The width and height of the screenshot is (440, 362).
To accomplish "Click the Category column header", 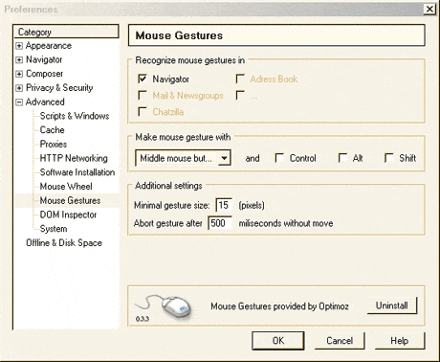I will (x=66, y=32).
